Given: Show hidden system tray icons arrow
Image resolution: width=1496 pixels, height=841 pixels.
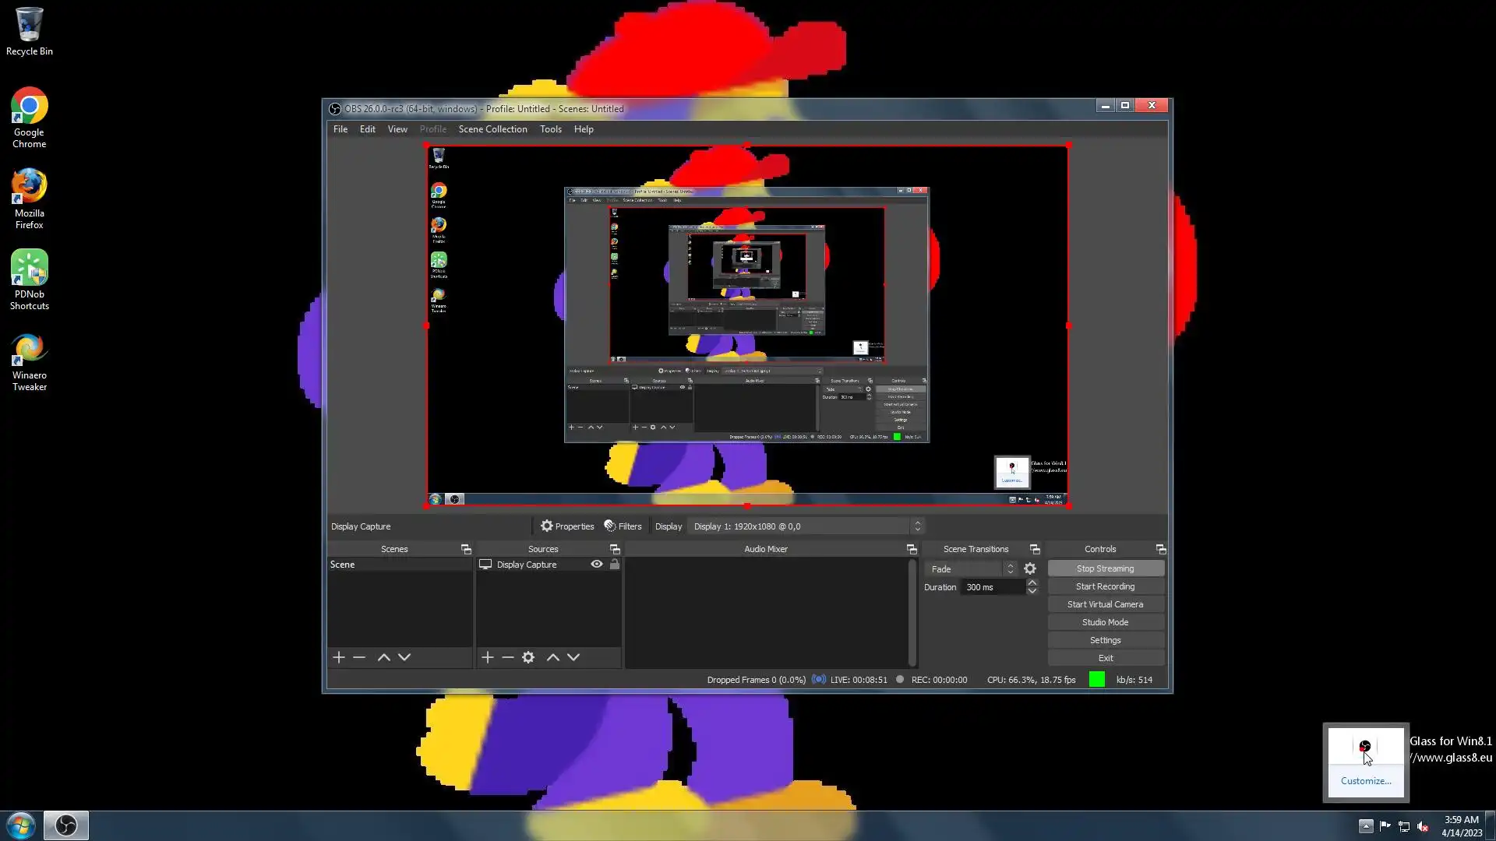Looking at the screenshot, I should [x=1366, y=826].
